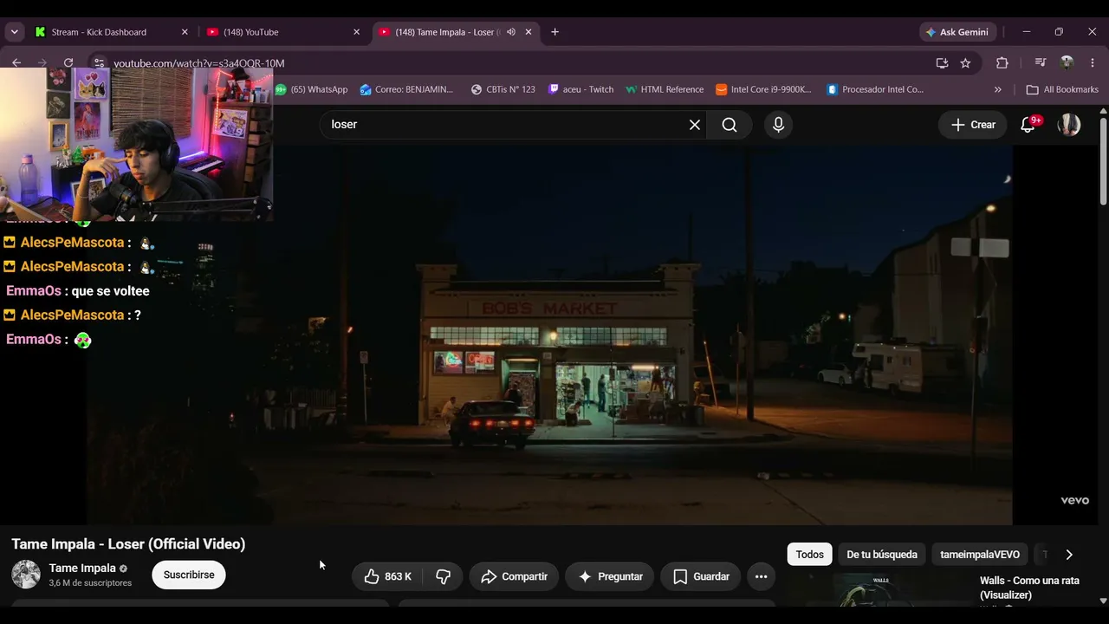Viewport: 1109px width, 624px height.
Task: Open the Procesador Intel Co... bookmark
Action: point(875,89)
